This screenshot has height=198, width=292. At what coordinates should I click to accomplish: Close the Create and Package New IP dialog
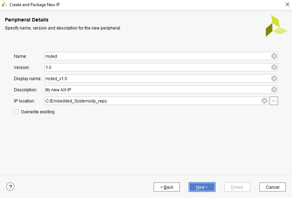tap(287, 5)
